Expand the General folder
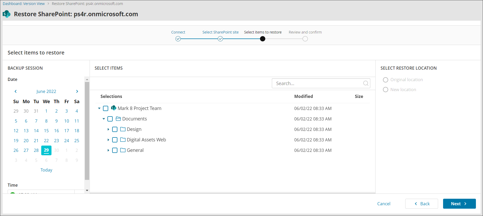This screenshot has width=483, height=216. [108, 150]
